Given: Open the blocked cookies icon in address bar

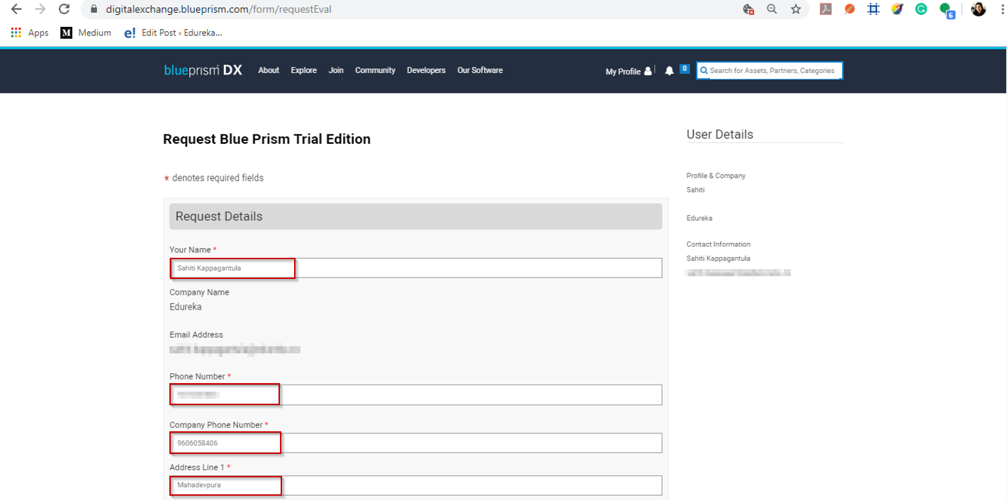Looking at the screenshot, I should [x=748, y=9].
